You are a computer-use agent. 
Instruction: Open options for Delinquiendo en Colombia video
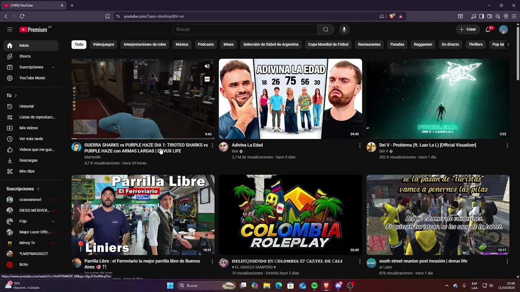click(360, 262)
